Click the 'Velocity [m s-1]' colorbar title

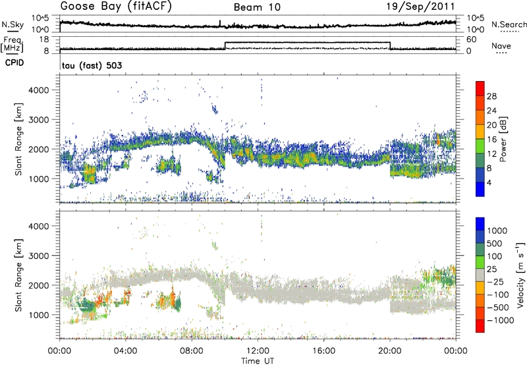coord(520,275)
